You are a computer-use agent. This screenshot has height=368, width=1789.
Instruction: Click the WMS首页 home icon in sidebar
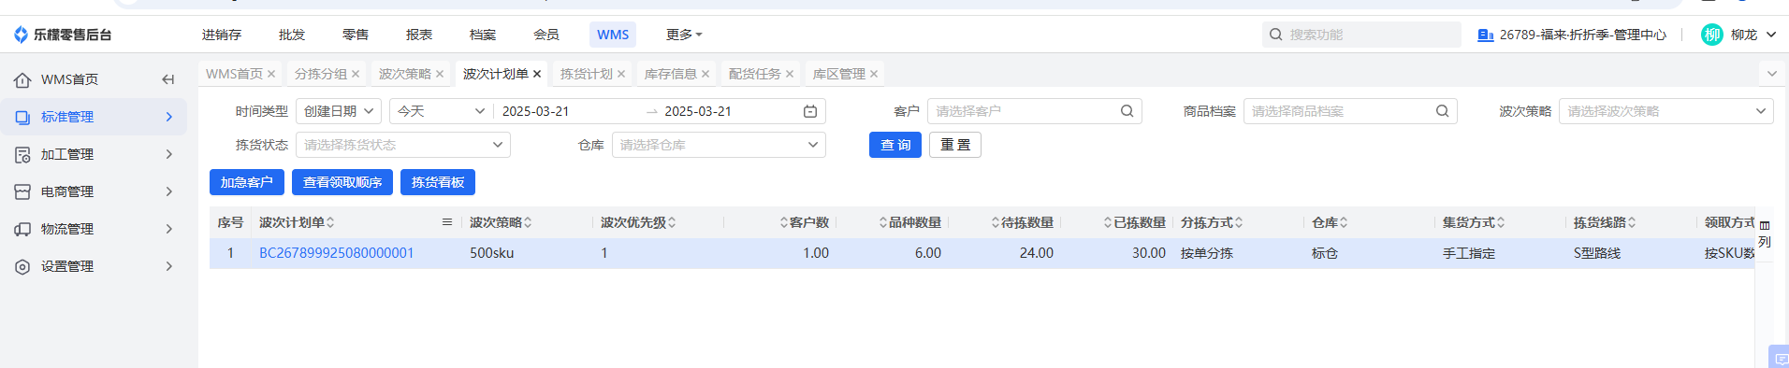(22, 79)
